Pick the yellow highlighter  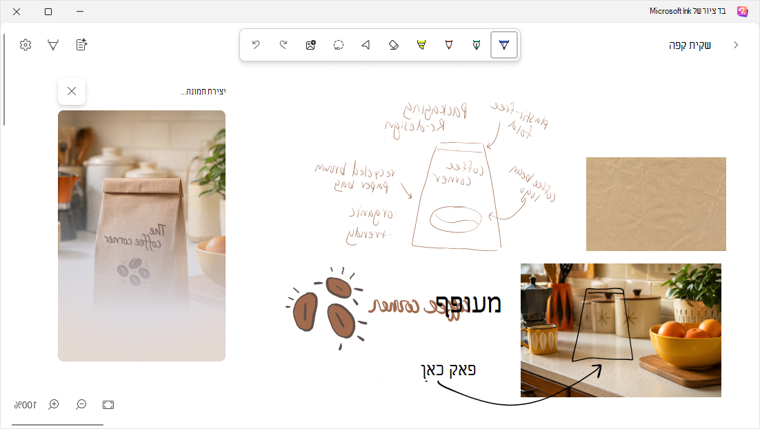pos(421,45)
